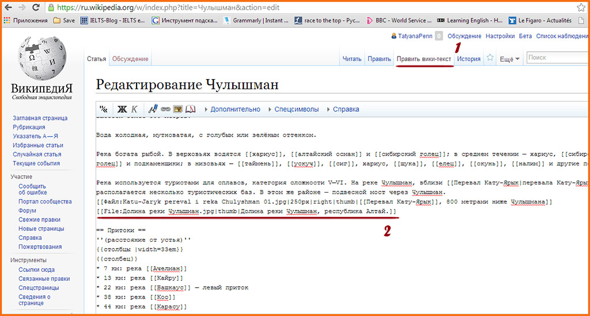590x316 pixels.
Task: Click the wiki-markup quotes icon in toolbar
Action: 104,109
